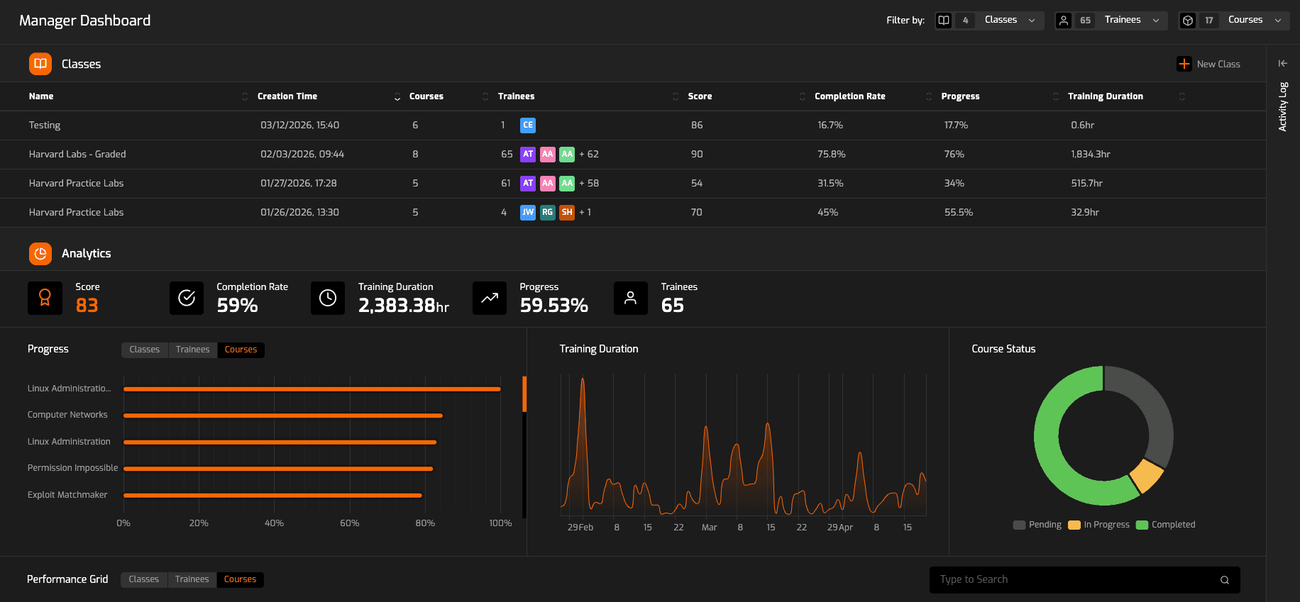Click the Score award ribbon icon
Image resolution: width=1300 pixels, height=602 pixels.
click(x=45, y=298)
